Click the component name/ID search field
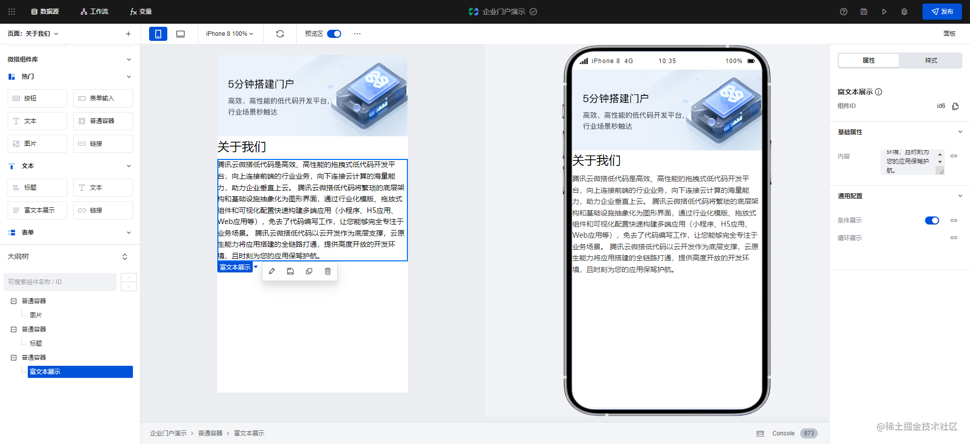This screenshot has height=444, width=970. 60,282
